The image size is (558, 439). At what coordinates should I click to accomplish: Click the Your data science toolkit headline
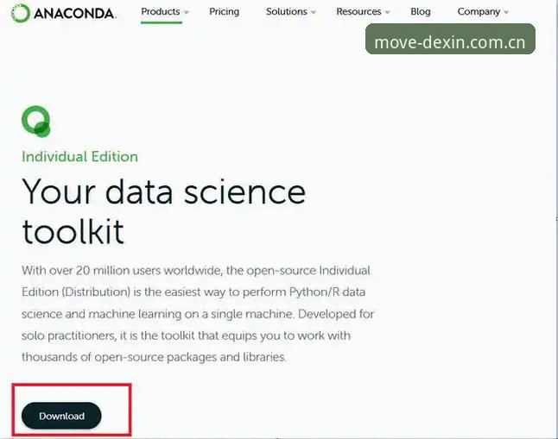[x=164, y=211]
